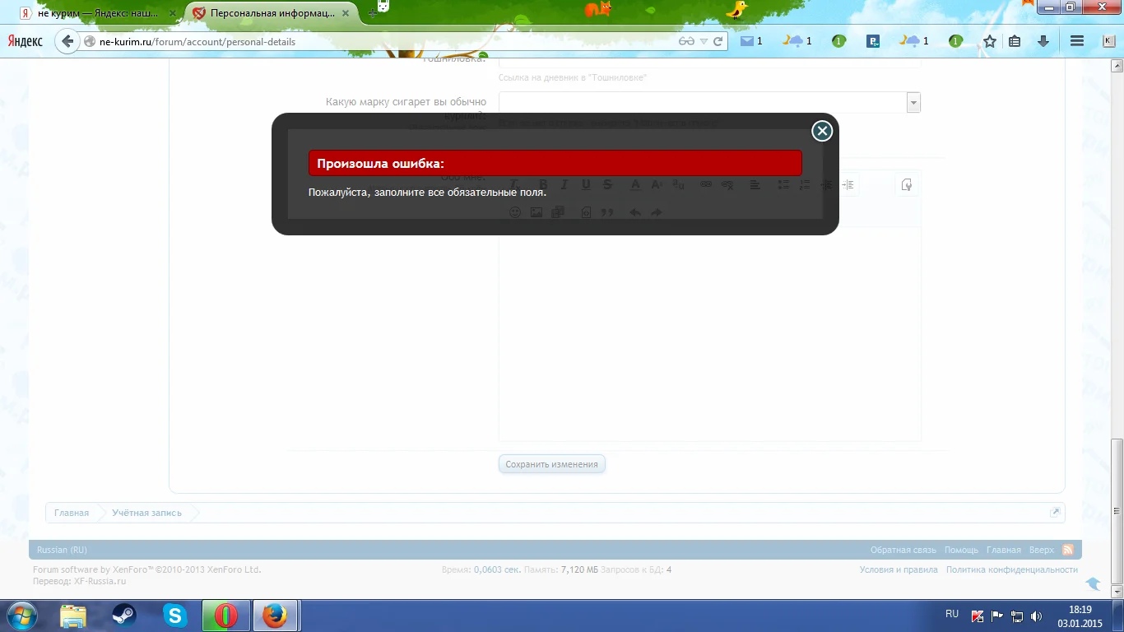Click the RU keyboard language indicator

[952, 614]
